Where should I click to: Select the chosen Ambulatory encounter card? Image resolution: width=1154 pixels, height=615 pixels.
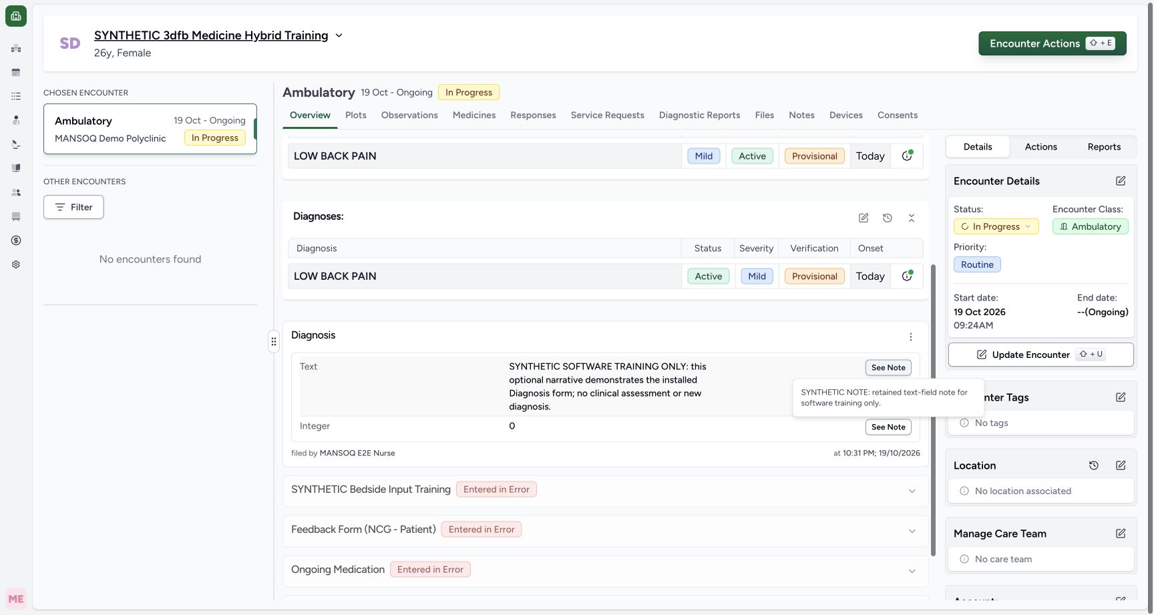(150, 129)
